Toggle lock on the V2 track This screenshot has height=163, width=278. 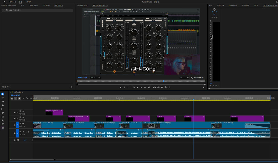[14, 118]
